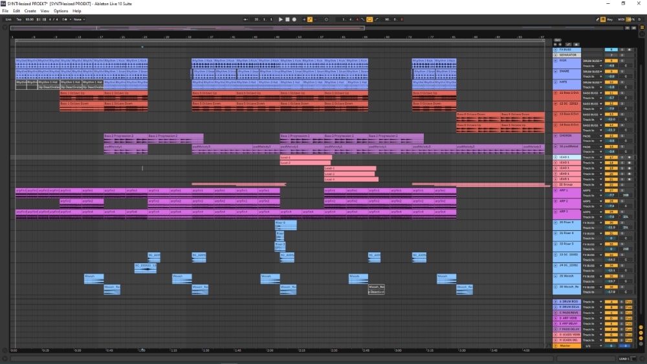The height and width of the screenshot is (364, 647).
Task: Collapse the CHORDS track with its fold arrow
Action: point(555,136)
